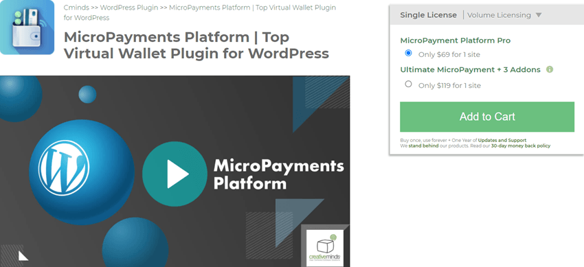
Task: Click the MicroPayment Platform Pro label
Action: (x=455, y=40)
